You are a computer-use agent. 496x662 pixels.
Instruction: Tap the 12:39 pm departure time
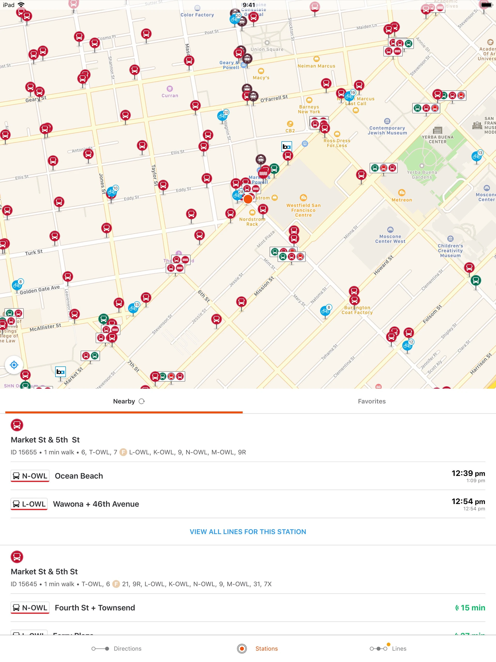click(x=468, y=473)
